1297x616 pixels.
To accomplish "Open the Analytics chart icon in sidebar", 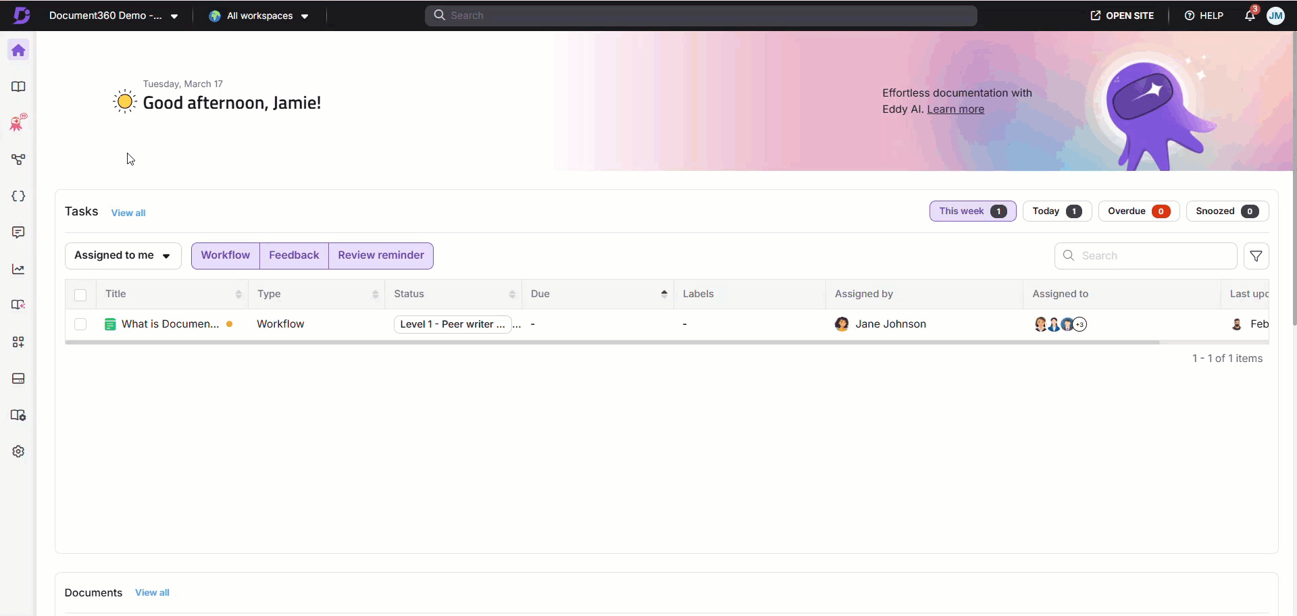I will [18, 269].
